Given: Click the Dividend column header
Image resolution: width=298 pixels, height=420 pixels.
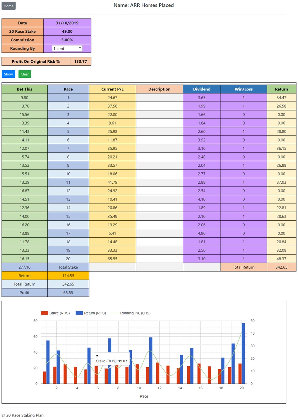Looking at the screenshot, I should point(201,89).
